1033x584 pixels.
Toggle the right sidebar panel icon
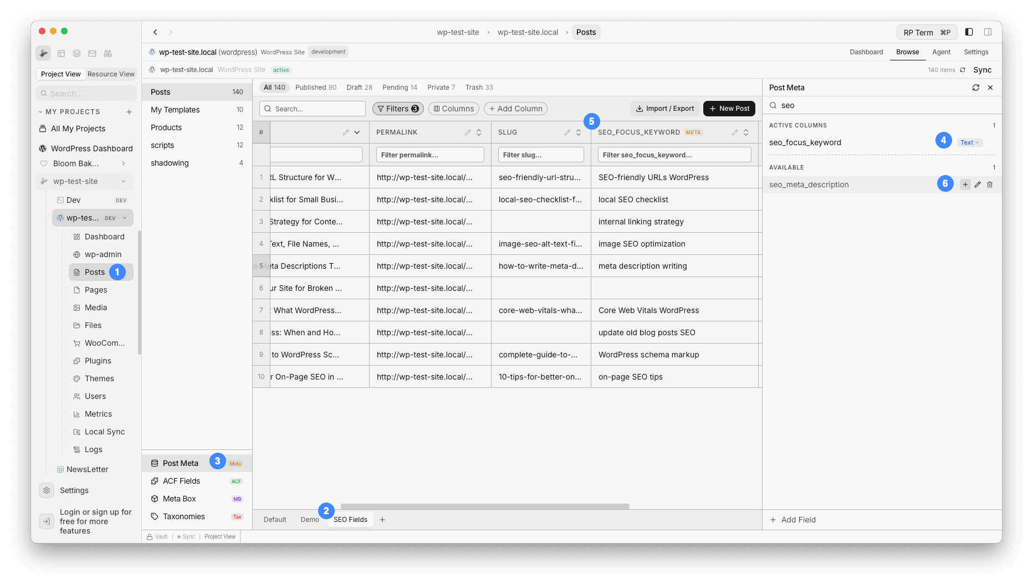click(x=988, y=32)
